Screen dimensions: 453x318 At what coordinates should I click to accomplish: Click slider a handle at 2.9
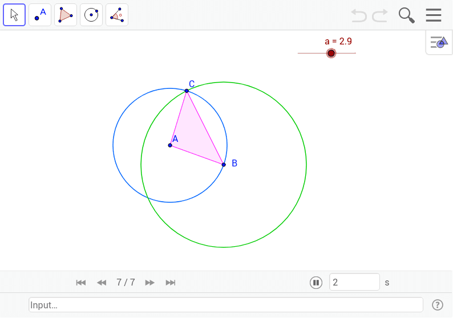coord(331,53)
